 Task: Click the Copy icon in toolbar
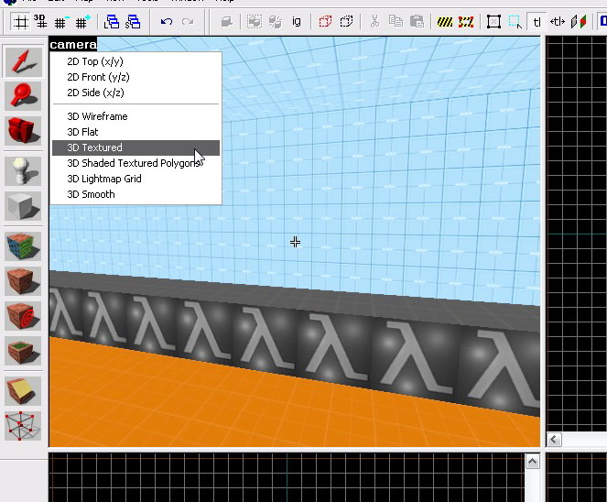[x=396, y=22]
